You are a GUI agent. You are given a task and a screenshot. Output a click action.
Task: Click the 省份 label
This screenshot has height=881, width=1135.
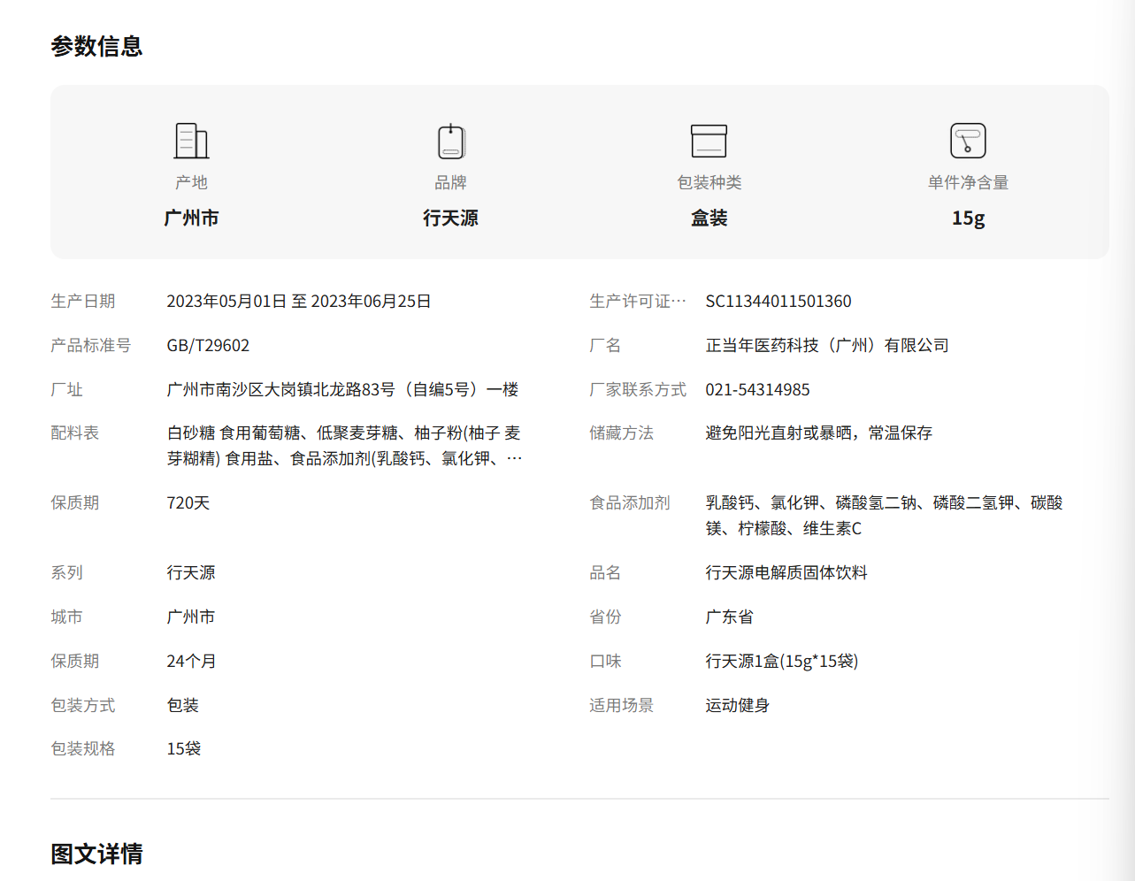(605, 617)
